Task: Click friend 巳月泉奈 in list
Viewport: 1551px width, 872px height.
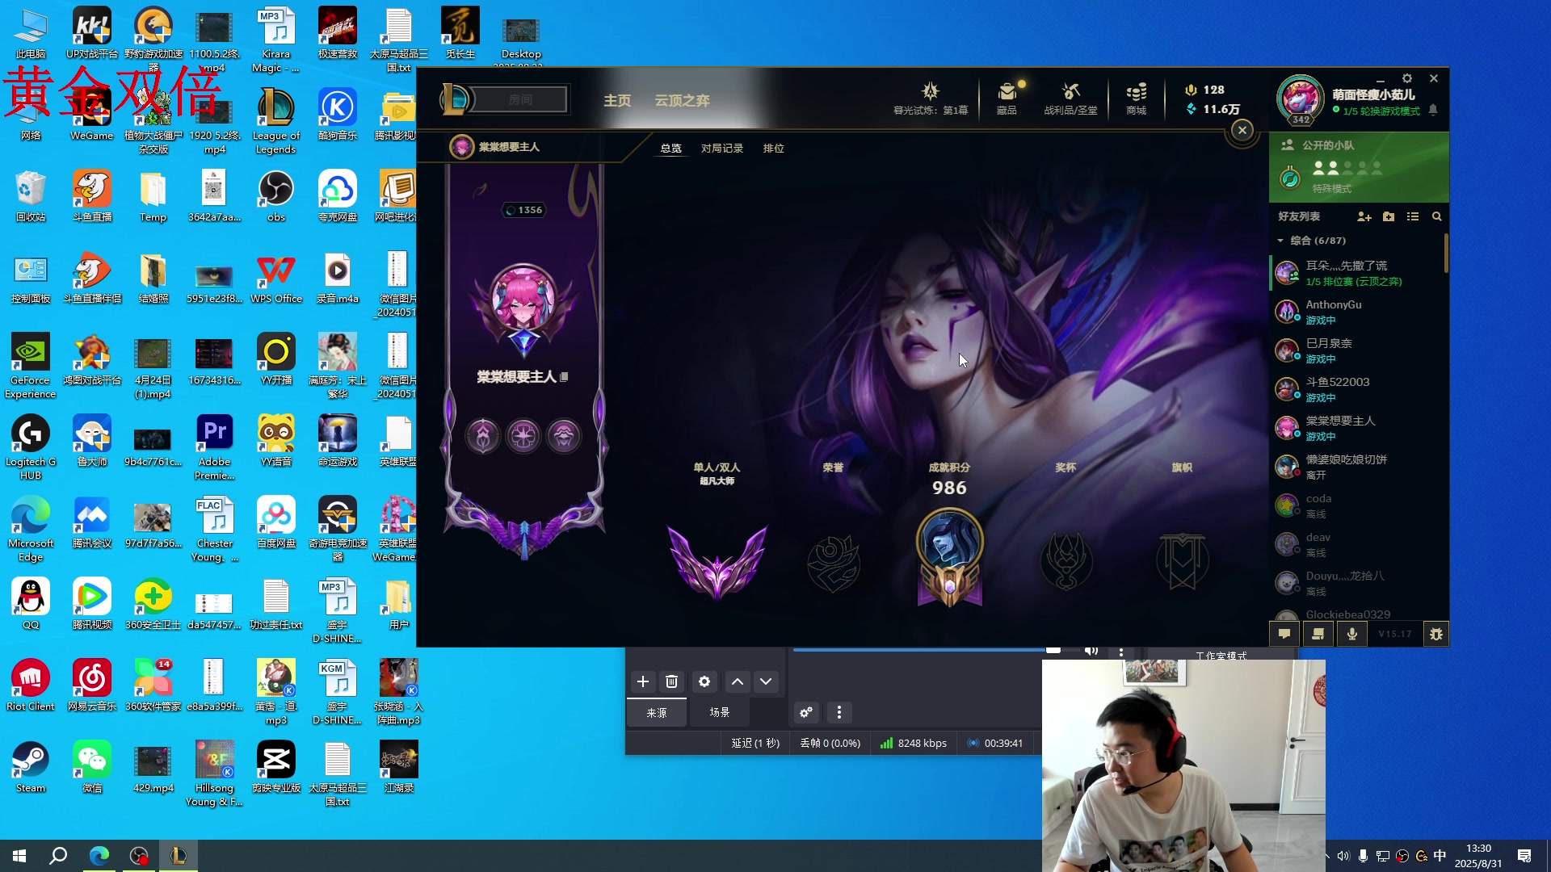Action: tap(1357, 350)
